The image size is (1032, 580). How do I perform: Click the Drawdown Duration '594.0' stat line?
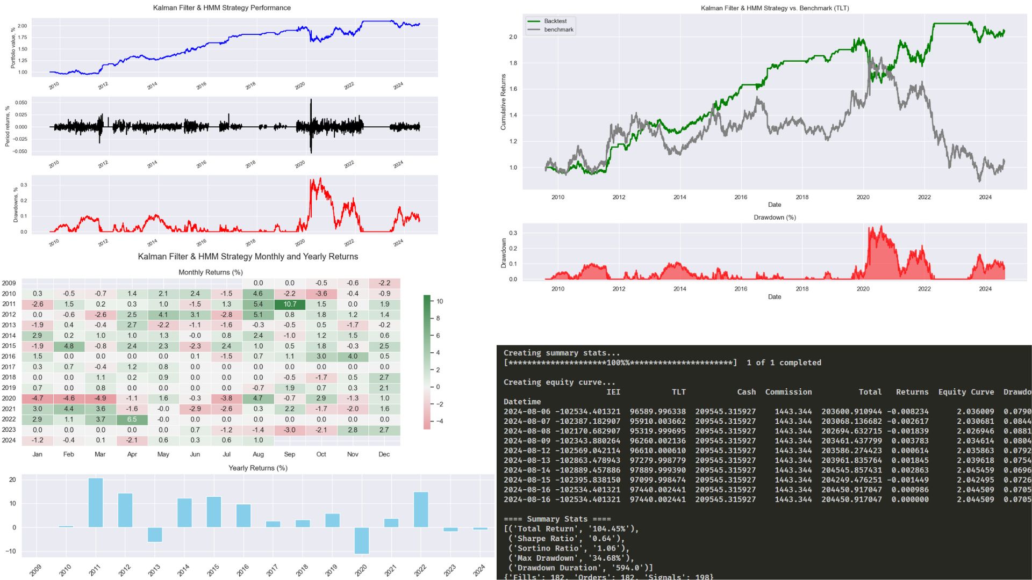580,568
